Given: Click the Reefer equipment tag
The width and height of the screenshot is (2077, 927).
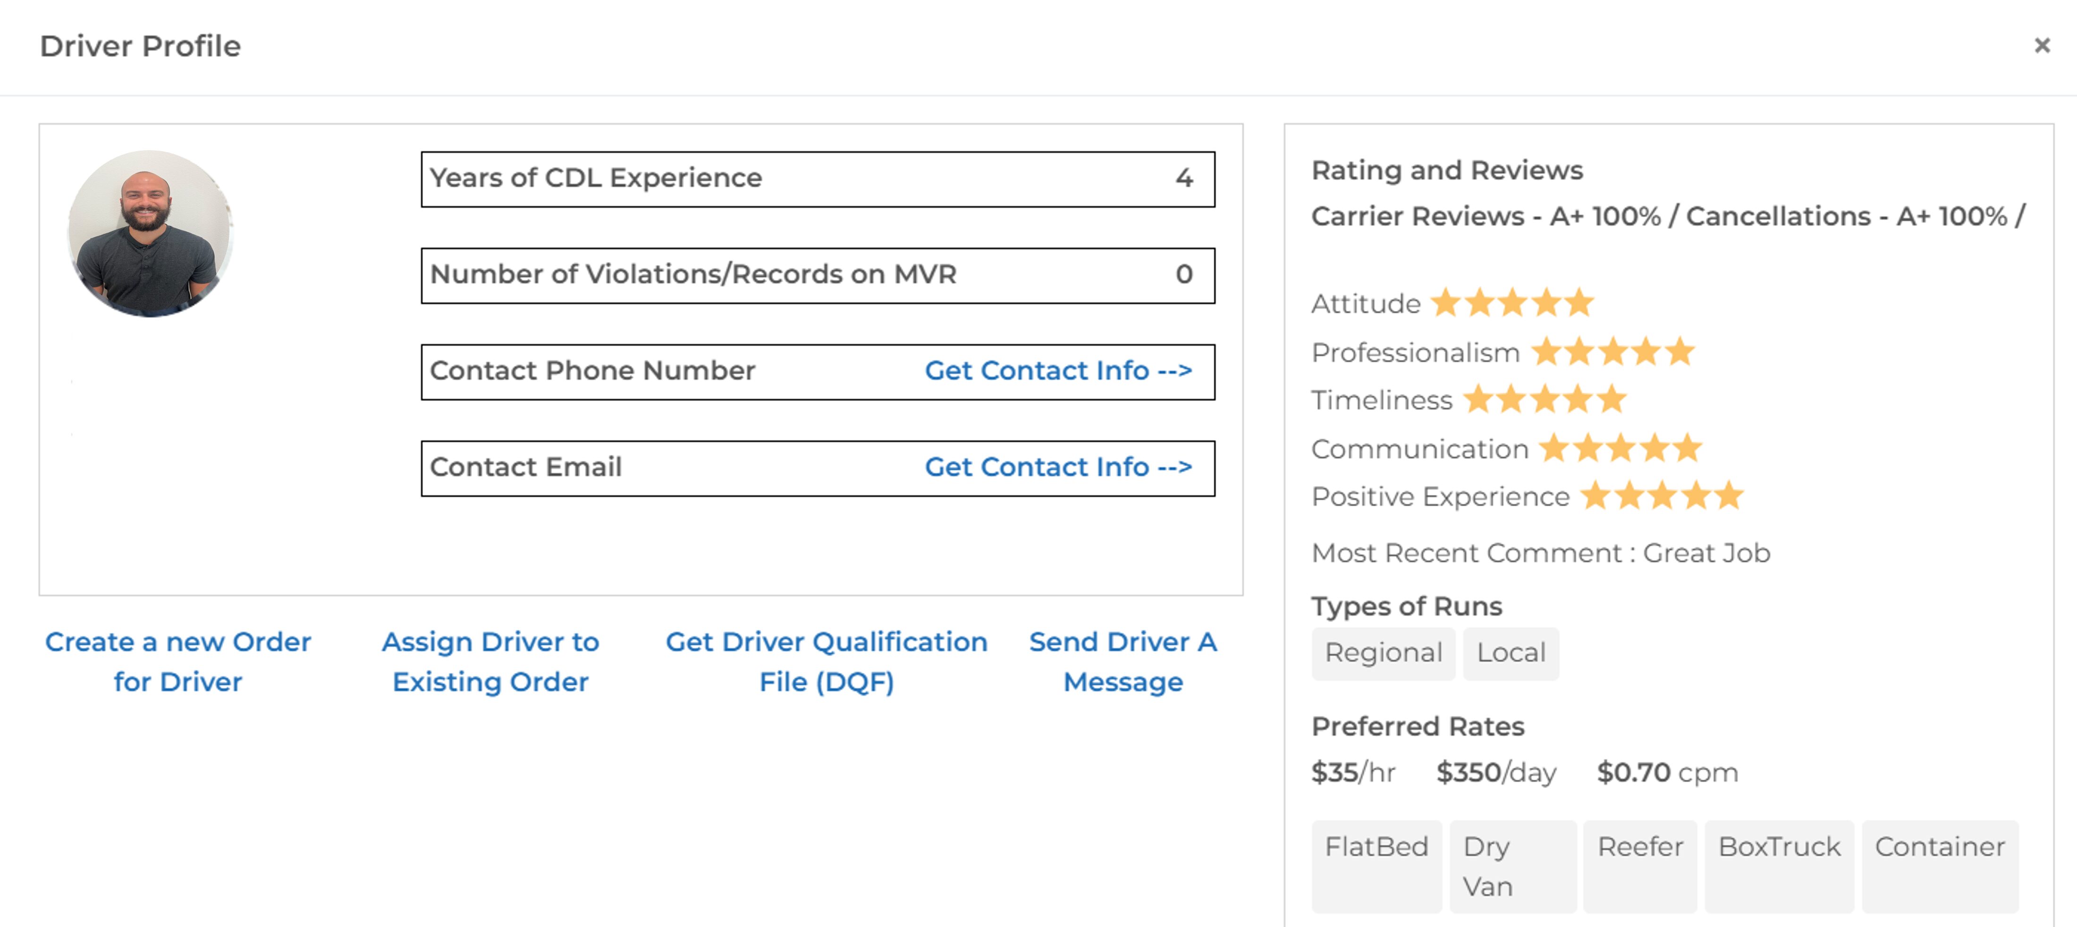Looking at the screenshot, I should pyautogui.click(x=1640, y=866).
